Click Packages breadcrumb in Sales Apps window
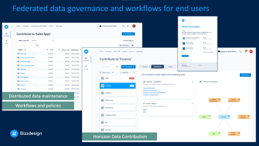Screen dimensions: 259x146 [x=26, y=26]
